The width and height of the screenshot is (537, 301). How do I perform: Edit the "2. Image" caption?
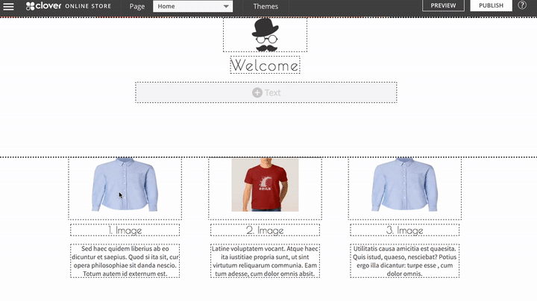[265, 230]
